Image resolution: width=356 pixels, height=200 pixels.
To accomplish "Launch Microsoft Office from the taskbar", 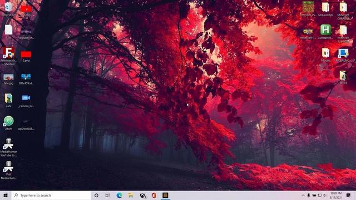I will pyautogui.click(x=154, y=195).
